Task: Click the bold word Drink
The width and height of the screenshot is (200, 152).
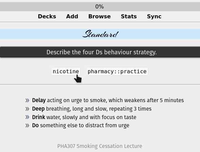Action: click(38, 117)
